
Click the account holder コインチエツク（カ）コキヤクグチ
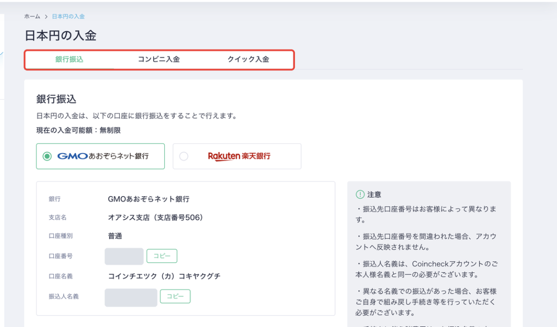164,276
